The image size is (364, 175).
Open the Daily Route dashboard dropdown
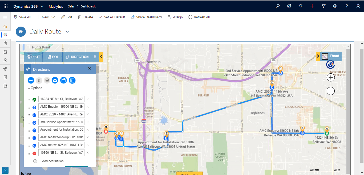67,31
